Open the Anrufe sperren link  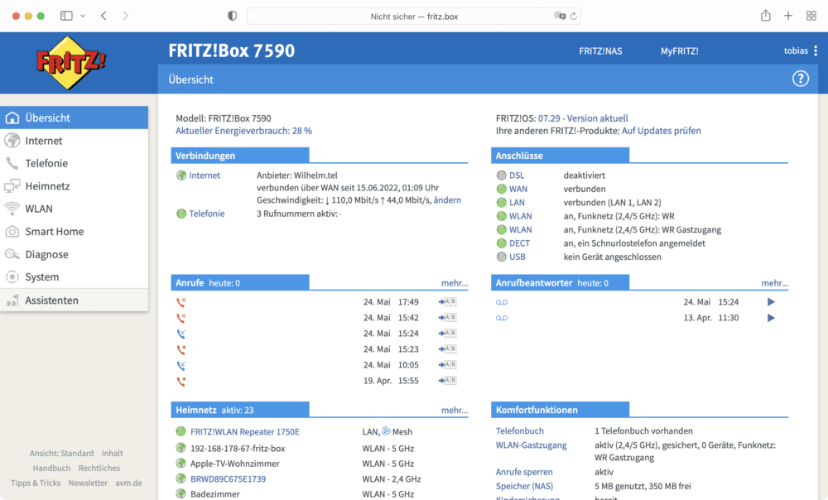[524, 472]
